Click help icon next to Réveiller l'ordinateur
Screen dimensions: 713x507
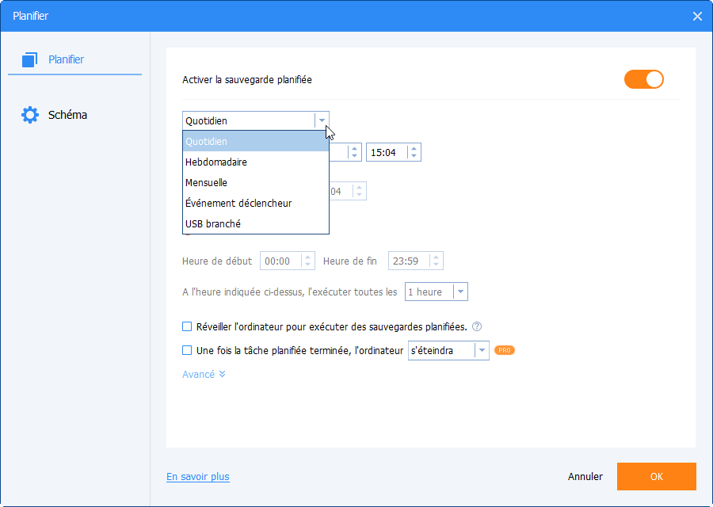point(477,326)
